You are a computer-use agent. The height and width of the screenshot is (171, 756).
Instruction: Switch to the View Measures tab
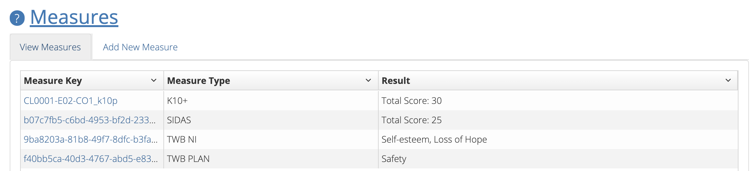point(50,47)
